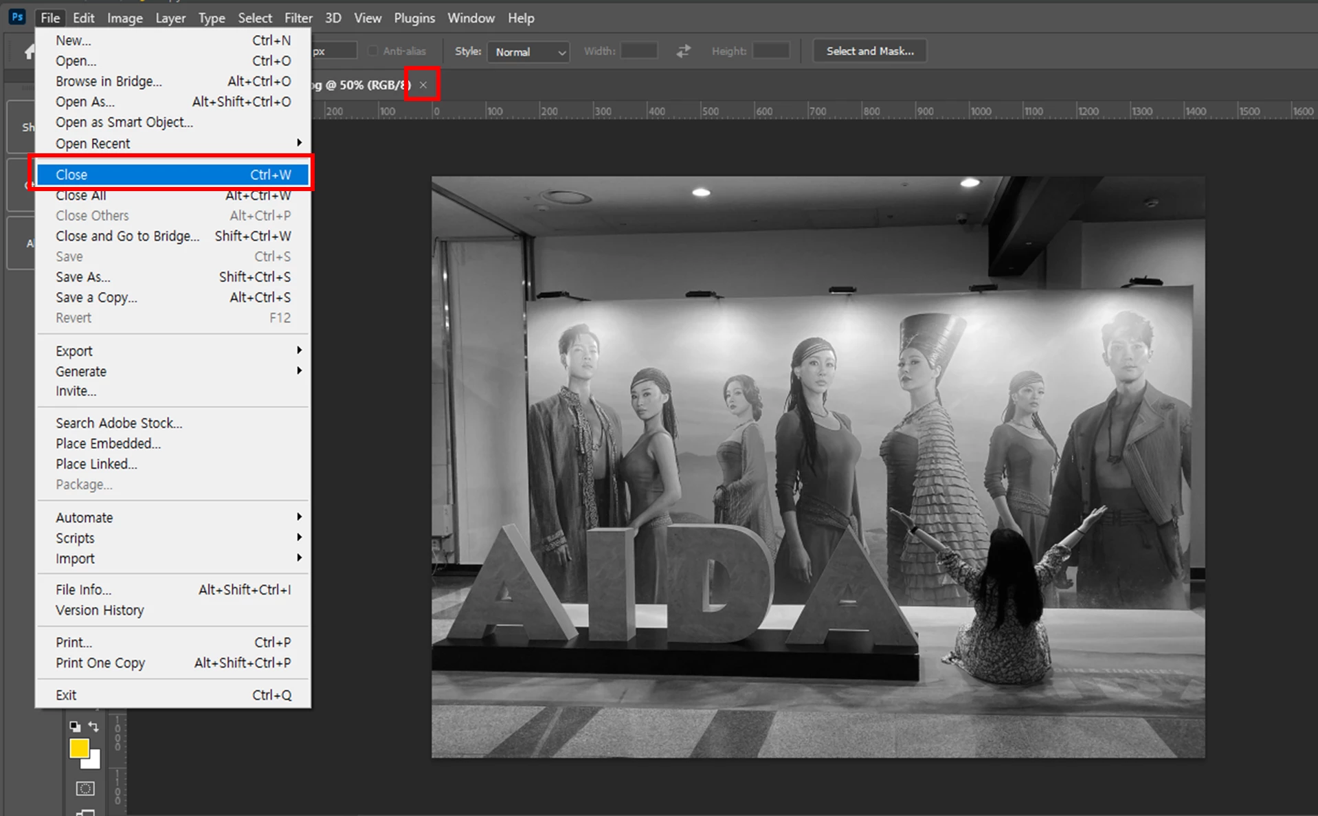Screen dimensions: 1318x816
Task: Click the yellow foreground color swatch
Action: point(79,748)
